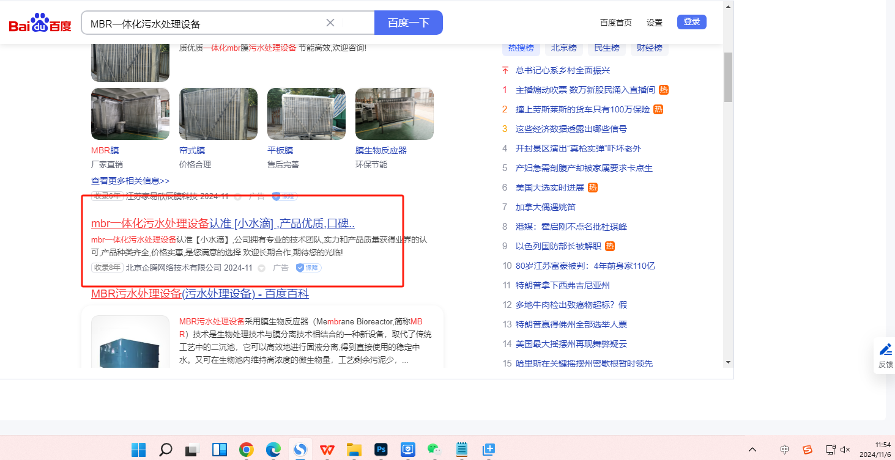Toggle Chinese input mode indicator in tray
This screenshot has height=460, width=895.
click(784, 450)
